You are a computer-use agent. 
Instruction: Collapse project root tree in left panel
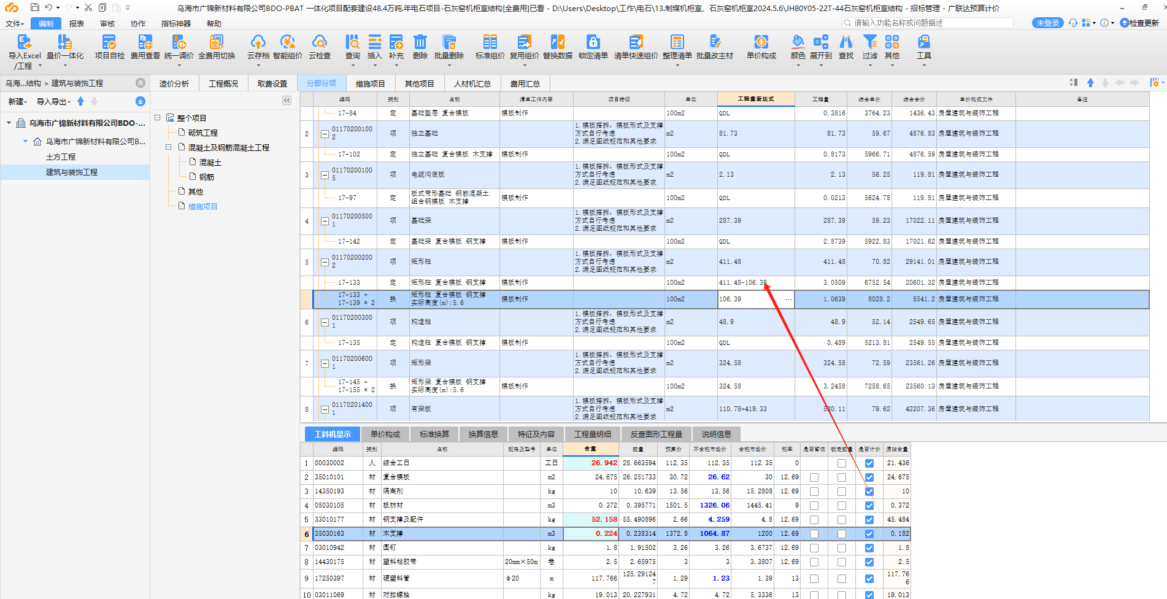pos(9,123)
